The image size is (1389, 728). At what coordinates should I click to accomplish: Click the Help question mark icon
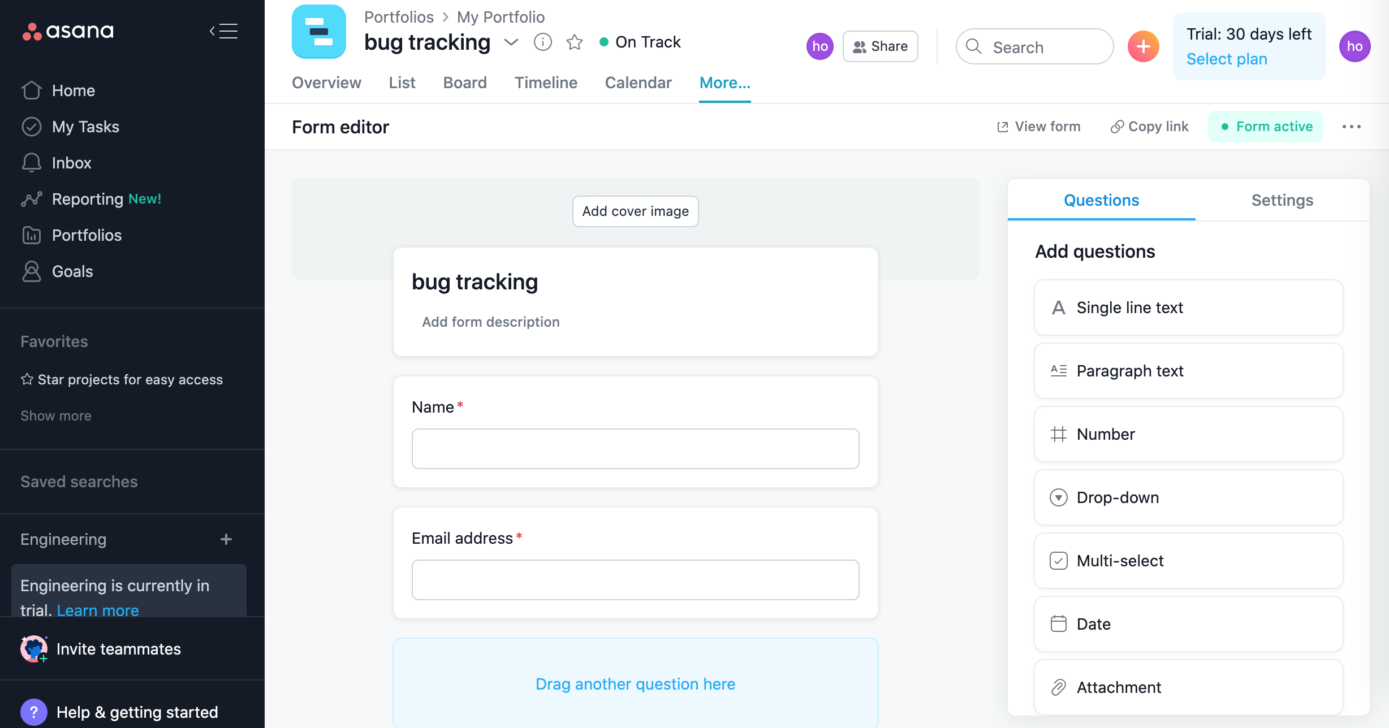click(x=34, y=712)
